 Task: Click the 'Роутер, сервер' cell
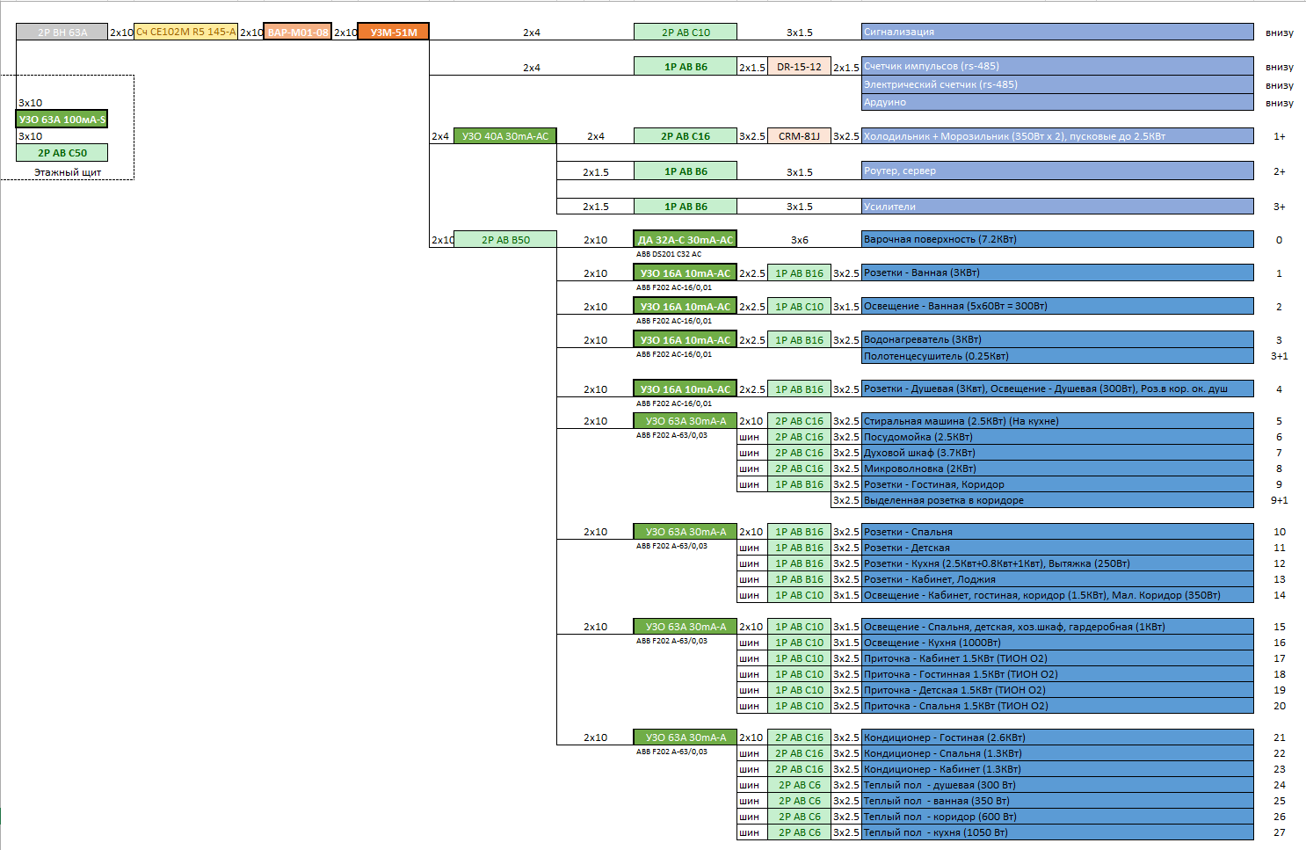(1058, 171)
